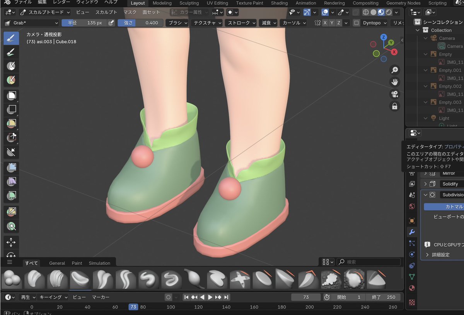The height and width of the screenshot is (315, 464).
Task: Collapse the Subdivision modifier panel
Action: click(x=425, y=195)
